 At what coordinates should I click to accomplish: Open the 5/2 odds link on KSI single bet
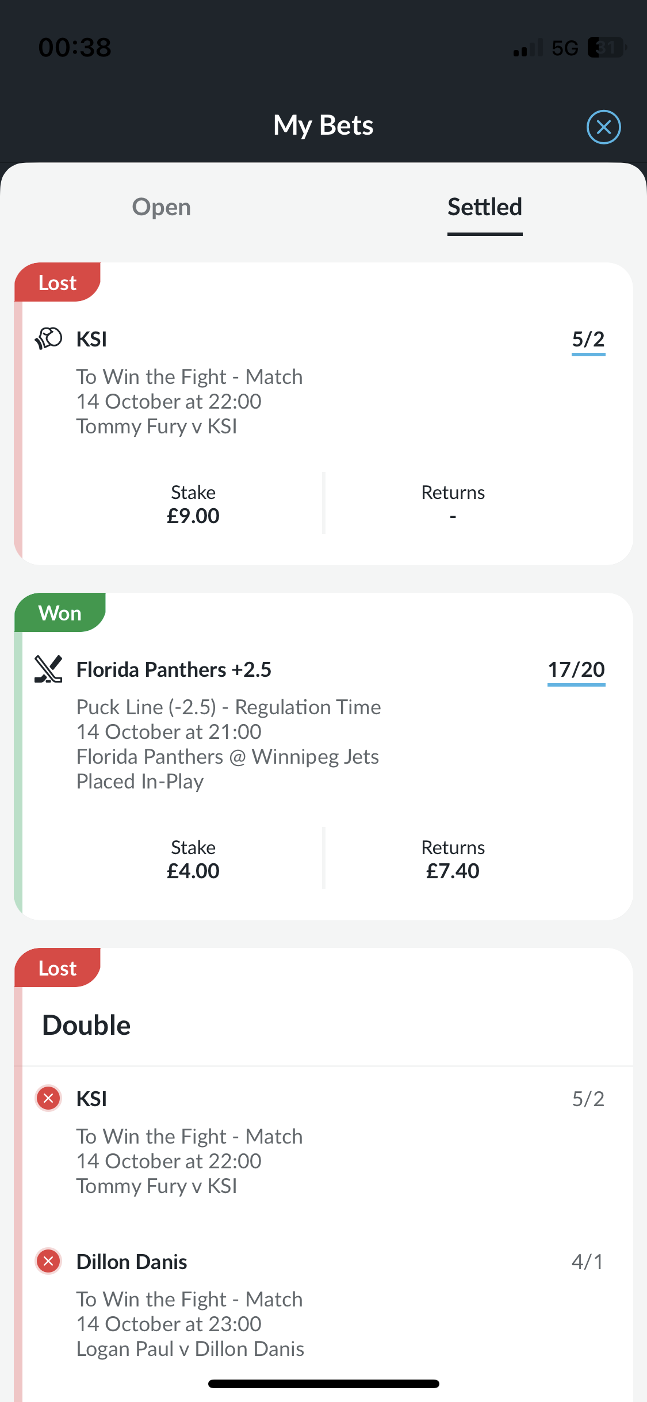click(588, 340)
